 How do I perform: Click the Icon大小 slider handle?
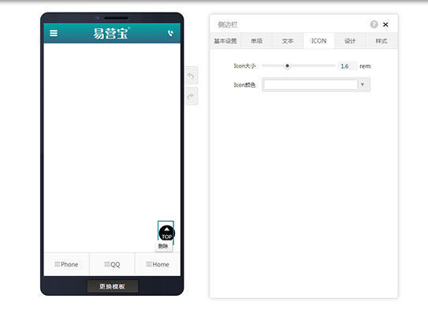[287, 65]
